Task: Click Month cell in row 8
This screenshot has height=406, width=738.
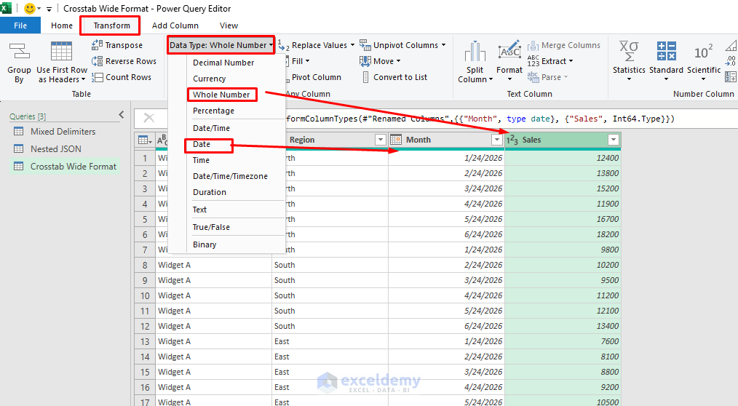Action: pos(446,266)
